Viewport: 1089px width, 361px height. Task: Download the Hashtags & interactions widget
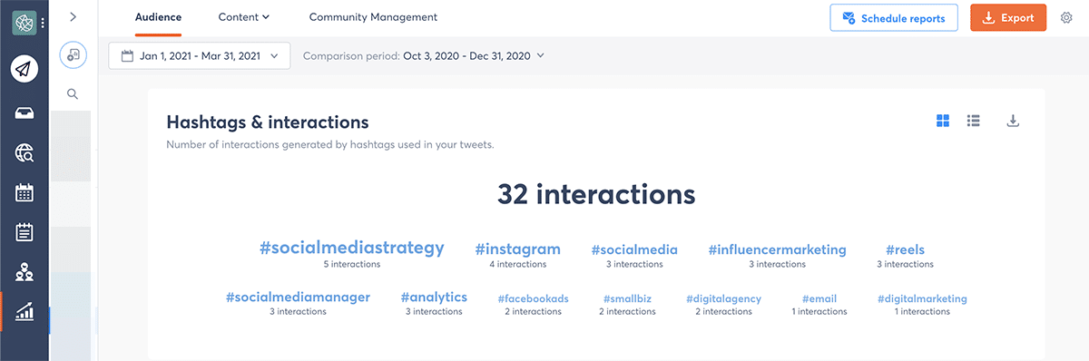click(1014, 121)
